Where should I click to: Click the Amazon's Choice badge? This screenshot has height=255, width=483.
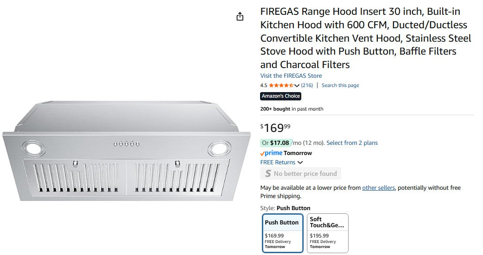[281, 96]
